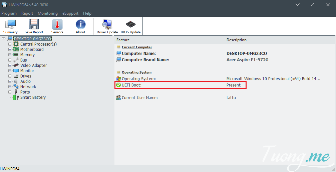Image resolution: width=336 pixels, height=172 pixels.
Task: Select the Smart Battery tree item
Action: (33, 97)
